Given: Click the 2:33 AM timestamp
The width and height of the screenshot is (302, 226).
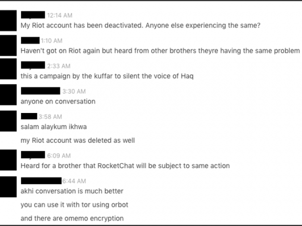Looking at the screenshot, I should [59, 66].
